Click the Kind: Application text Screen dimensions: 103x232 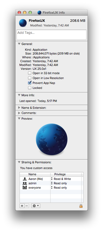[x=36, y=50]
